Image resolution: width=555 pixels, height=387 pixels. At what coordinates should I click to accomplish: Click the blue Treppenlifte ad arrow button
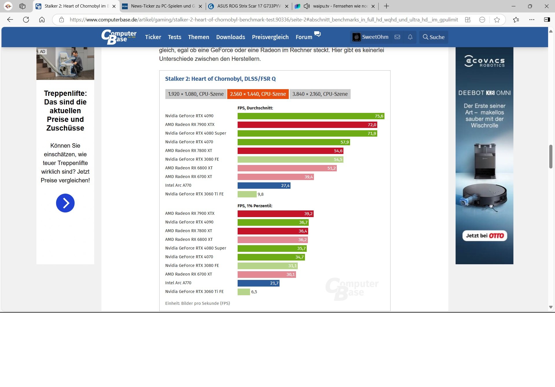pos(65,203)
